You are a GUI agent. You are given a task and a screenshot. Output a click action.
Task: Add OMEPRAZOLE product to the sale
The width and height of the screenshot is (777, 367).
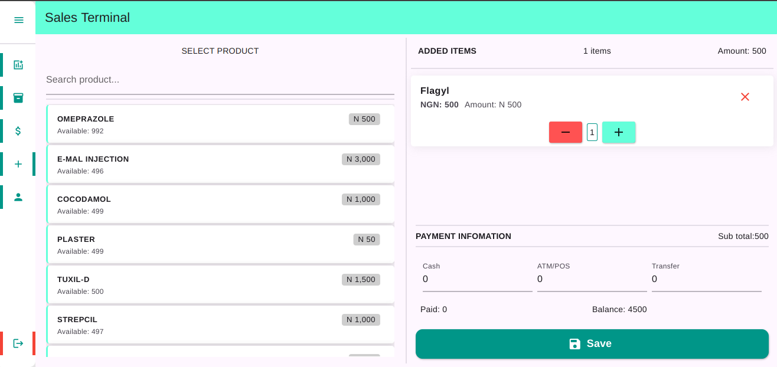220,124
